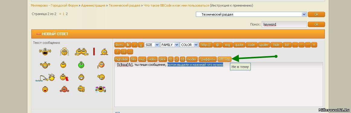The width and height of the screenshot is (351, 113).
Task: Open the COLOR dropdown
Action: tap(189, 45)
